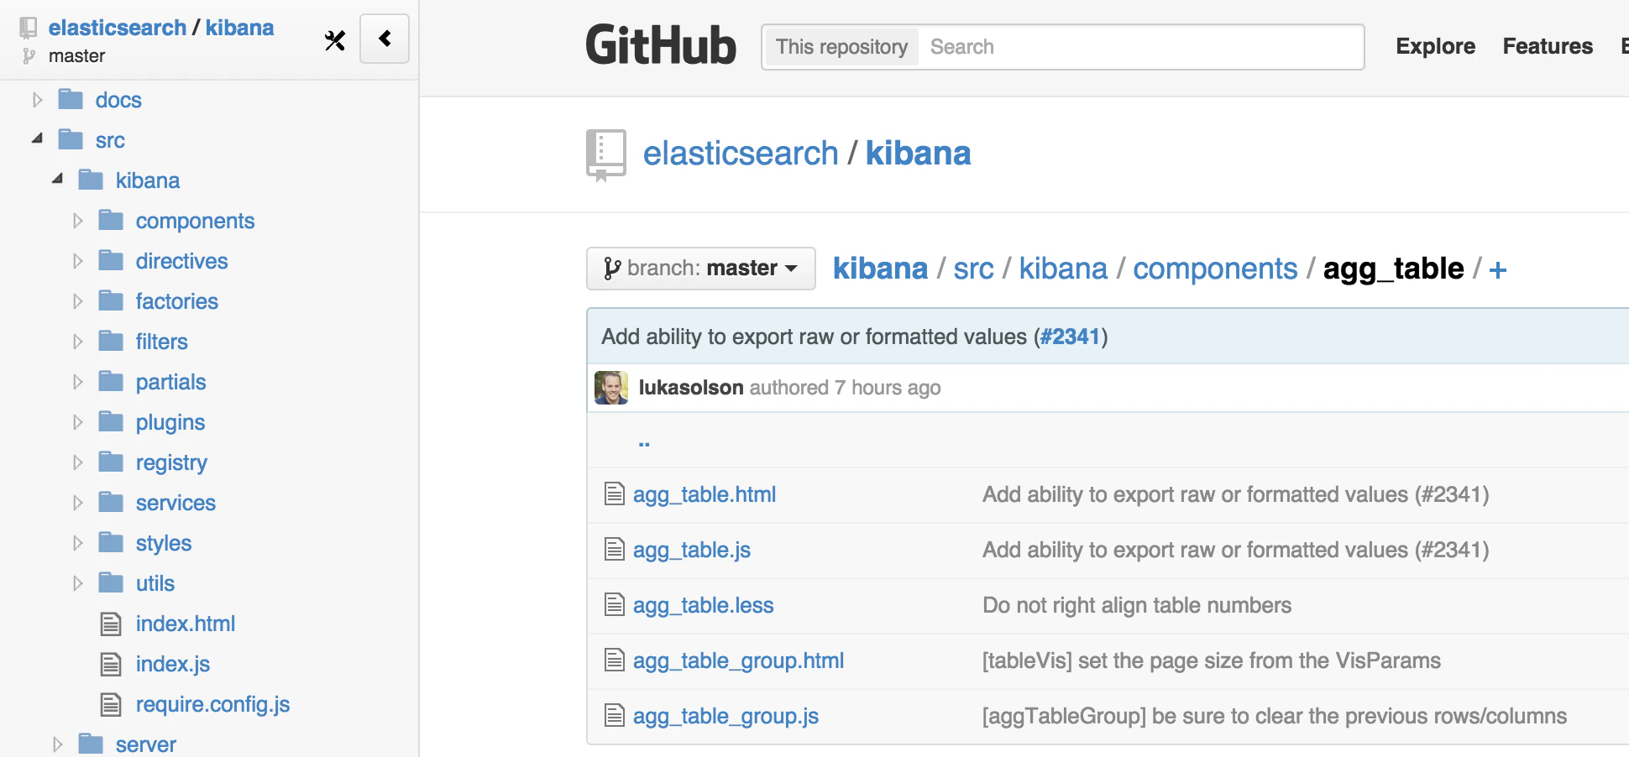
Task: Click the file icon next to agg_table.html
Action: [615, 493]
